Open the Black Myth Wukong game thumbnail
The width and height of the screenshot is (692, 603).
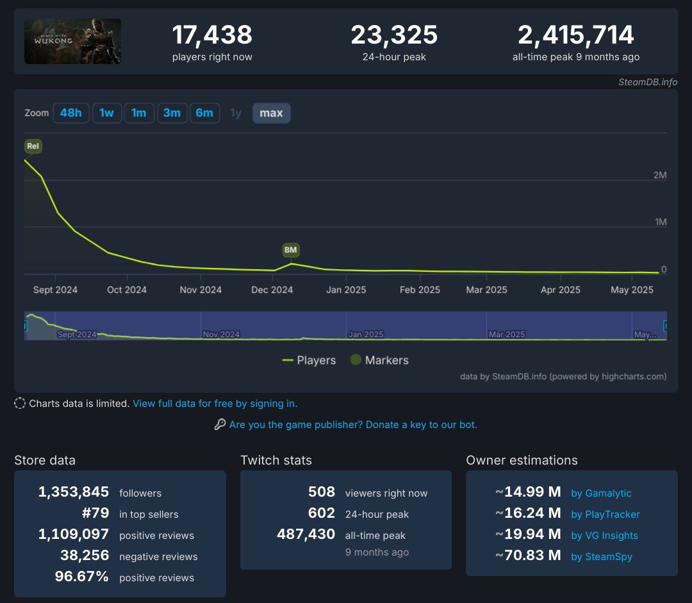[72, 42]
